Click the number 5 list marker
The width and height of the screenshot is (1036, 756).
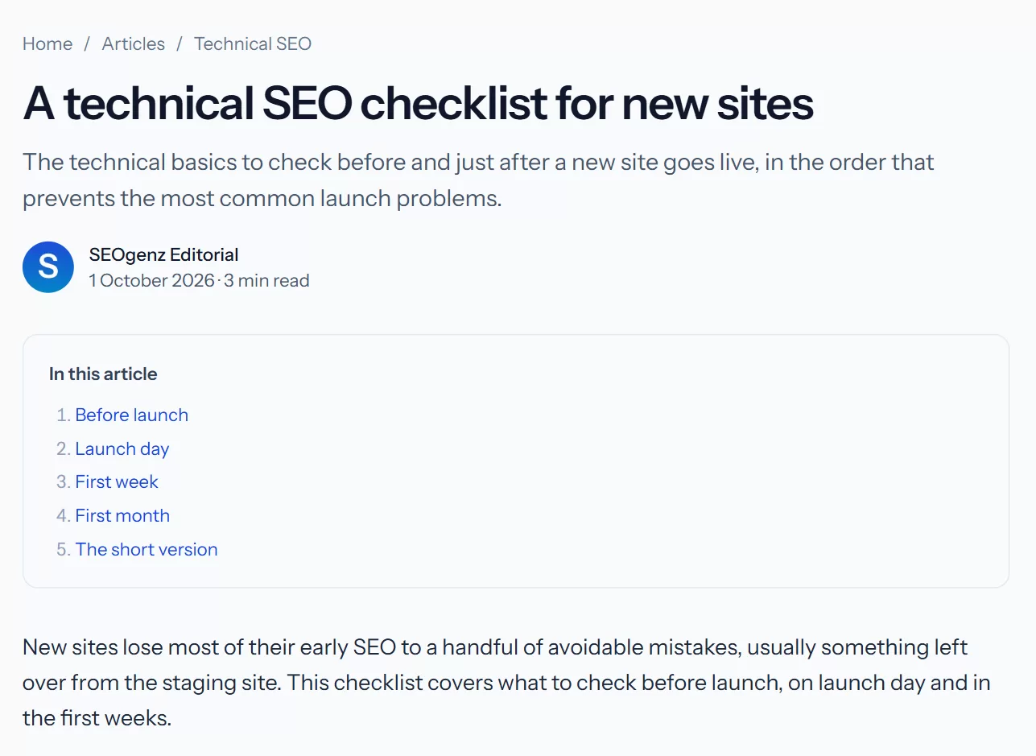(64, 549)
